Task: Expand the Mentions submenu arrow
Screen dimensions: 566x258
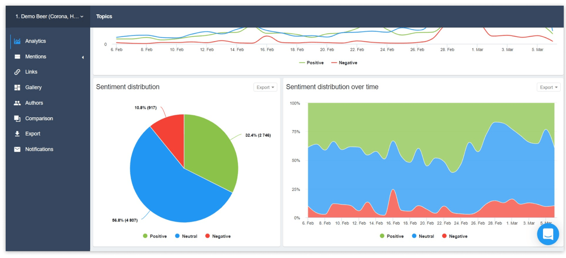Action: 83,57
